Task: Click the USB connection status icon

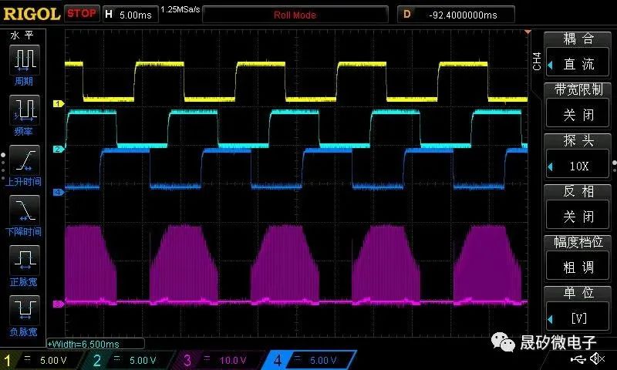Action: tap(577, 358)
